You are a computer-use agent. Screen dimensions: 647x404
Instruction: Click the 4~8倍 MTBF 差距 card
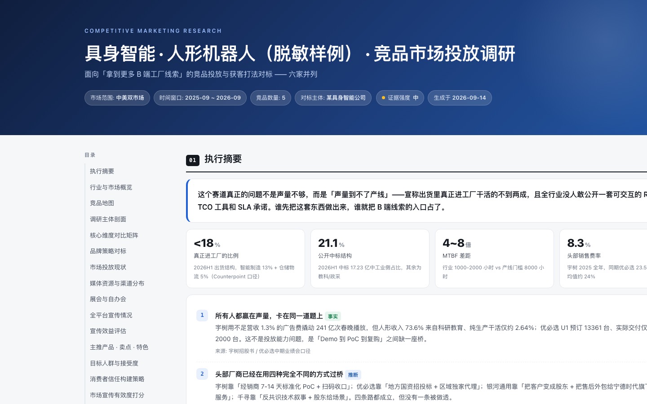click(494, 259)
